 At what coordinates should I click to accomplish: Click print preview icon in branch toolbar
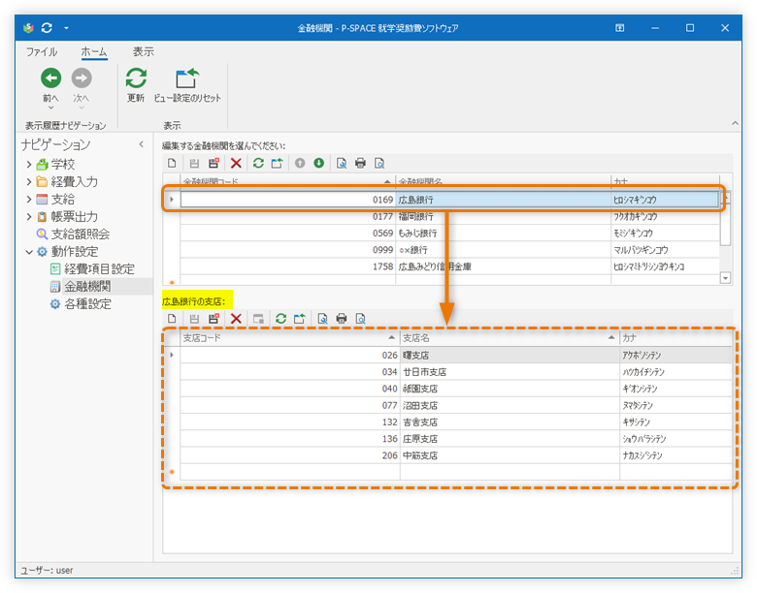360,319
